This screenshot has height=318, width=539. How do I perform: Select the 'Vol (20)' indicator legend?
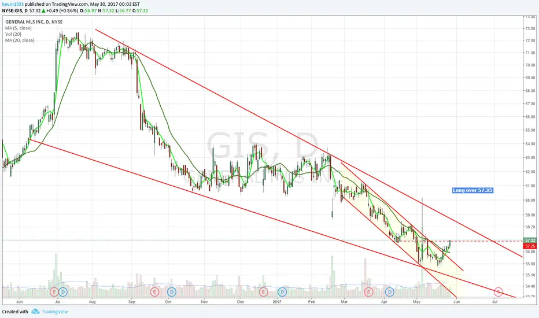[x=13, y=34]
